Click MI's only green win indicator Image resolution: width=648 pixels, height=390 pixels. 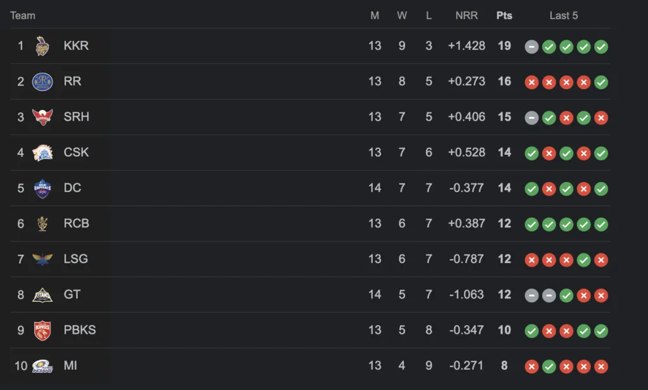(x=549, y=367)
